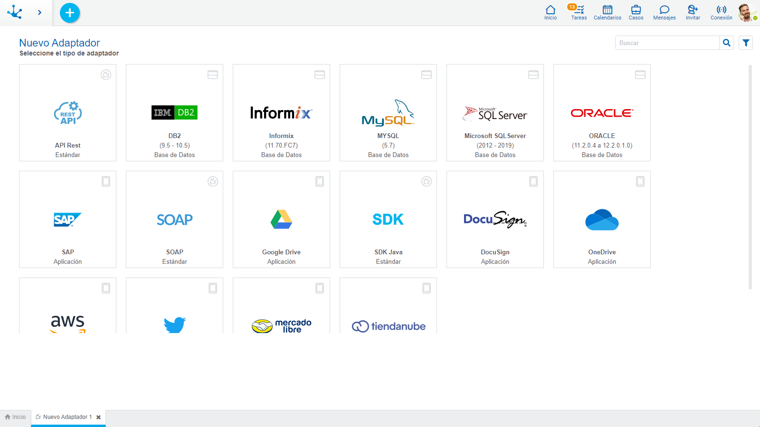Select the ORACLE adapter logo
760x427 pixels.
pos(602,113)
